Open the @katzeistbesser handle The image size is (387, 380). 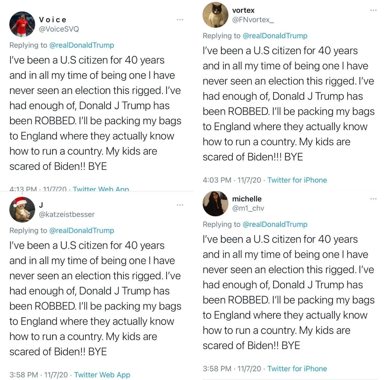point(67,214)
